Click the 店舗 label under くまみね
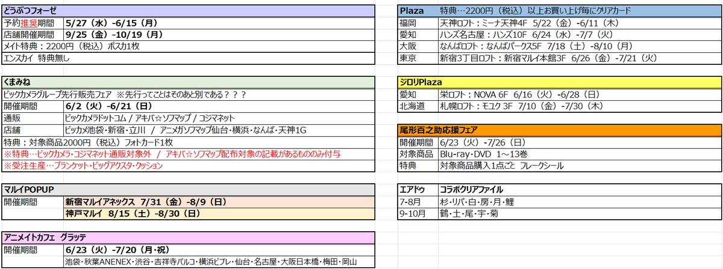This screenshot has width=723, height=269. 33,129
